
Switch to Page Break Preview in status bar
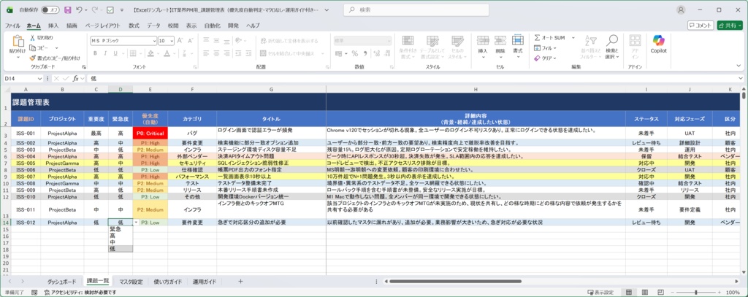661,292
